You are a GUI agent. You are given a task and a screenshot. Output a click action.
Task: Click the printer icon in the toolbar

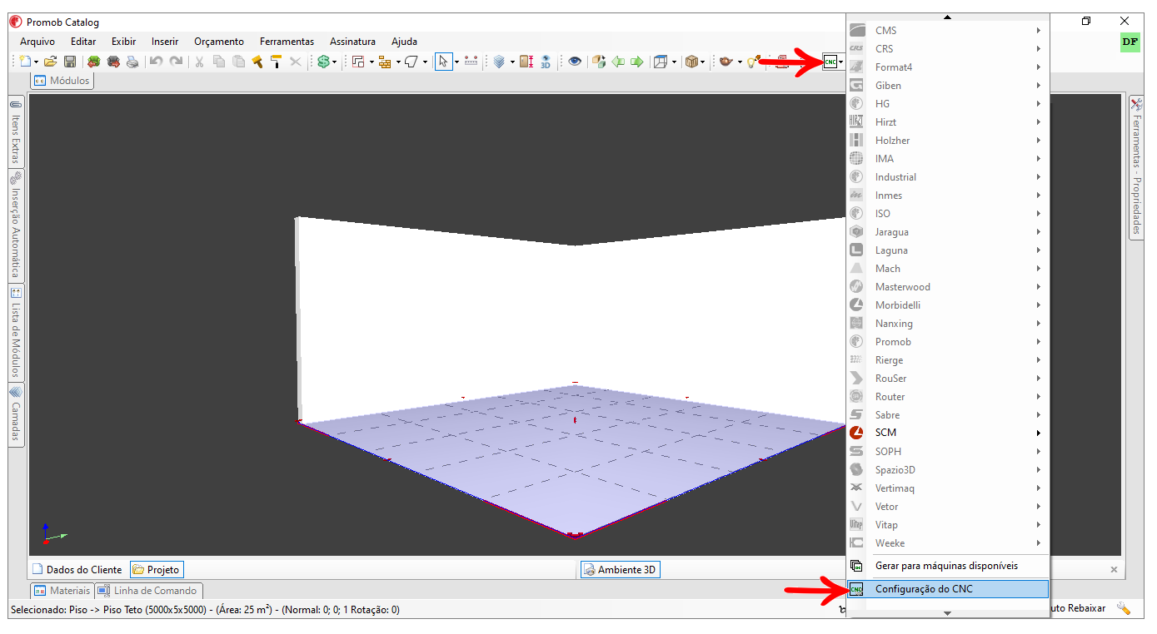click(x=132, y=62)
